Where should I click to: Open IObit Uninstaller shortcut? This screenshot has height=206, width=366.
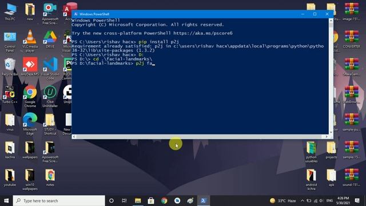[x=50, y=96]
